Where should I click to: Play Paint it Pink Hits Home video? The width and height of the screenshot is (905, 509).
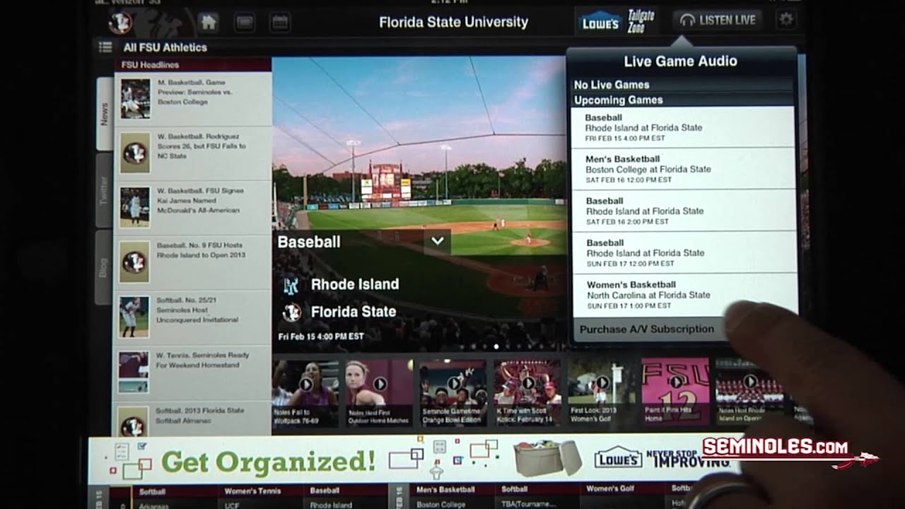pyautogui.click(x=675, y=392)
